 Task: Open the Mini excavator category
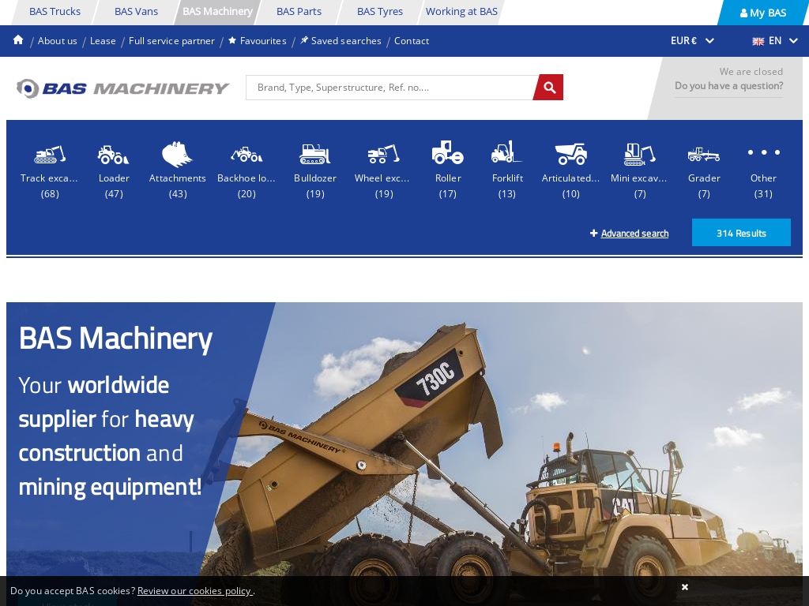coord(639,155)
